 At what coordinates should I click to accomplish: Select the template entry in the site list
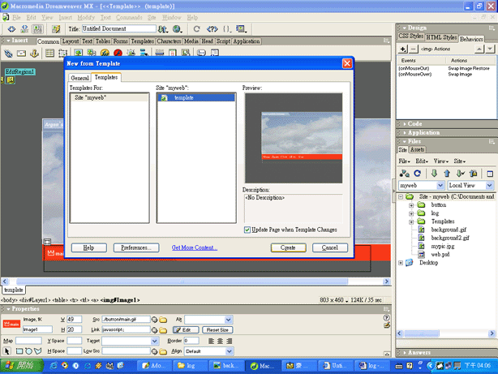pos(196,97)
